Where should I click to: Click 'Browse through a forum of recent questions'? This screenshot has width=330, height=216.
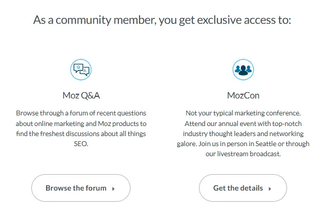(81, 113)
